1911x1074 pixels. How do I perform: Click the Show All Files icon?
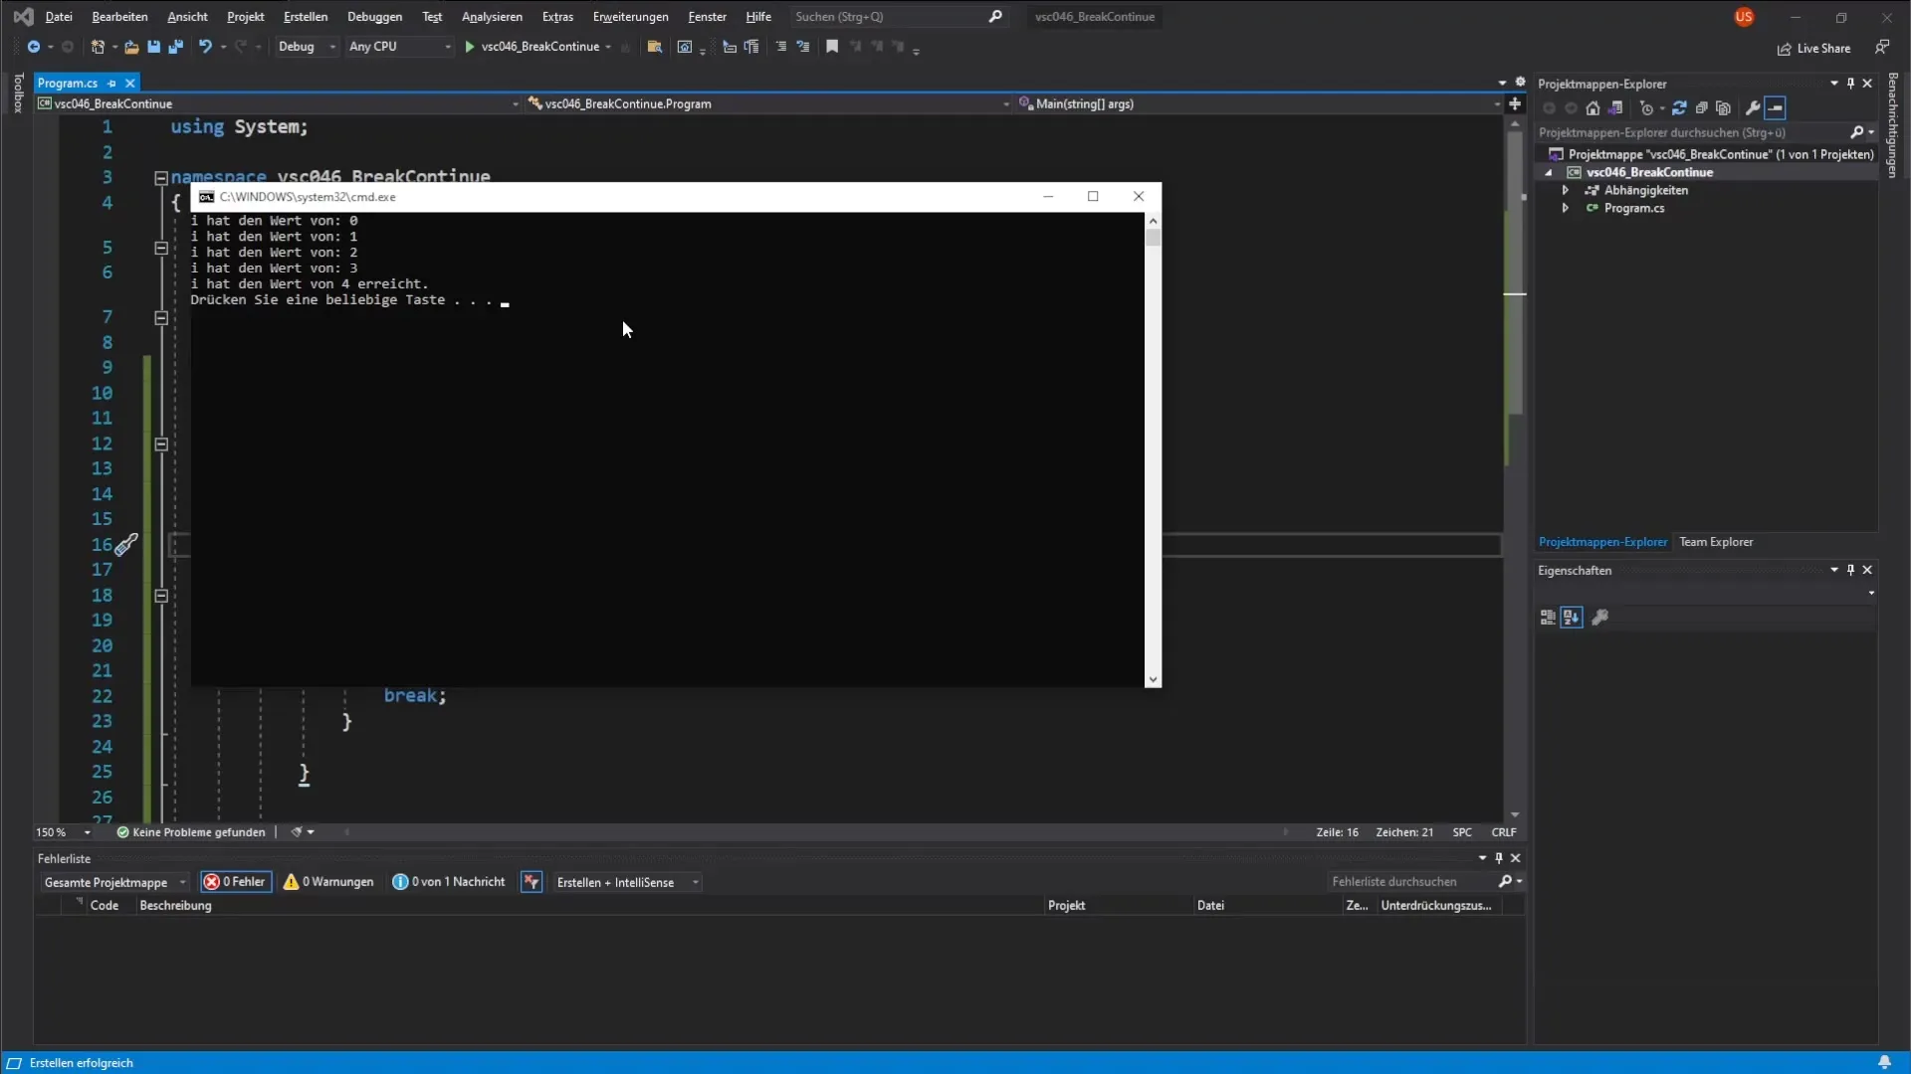pyautogui.click(x=1724, y=108)
